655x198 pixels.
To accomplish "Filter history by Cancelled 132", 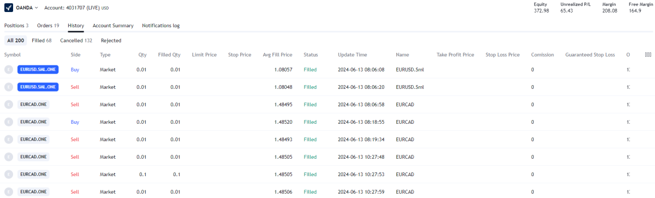I will click(76, 40).
